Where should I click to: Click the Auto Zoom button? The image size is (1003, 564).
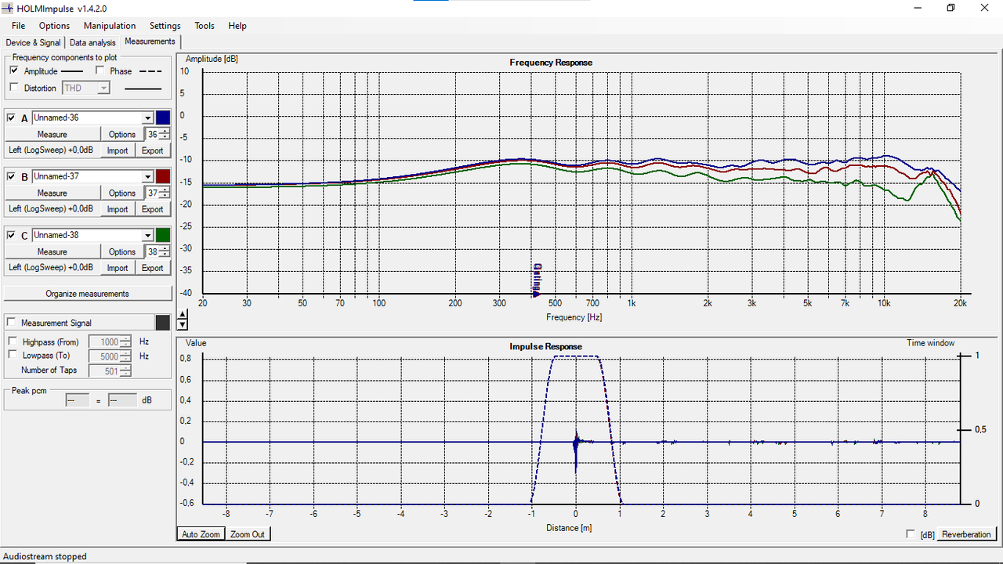click(201, 534)
